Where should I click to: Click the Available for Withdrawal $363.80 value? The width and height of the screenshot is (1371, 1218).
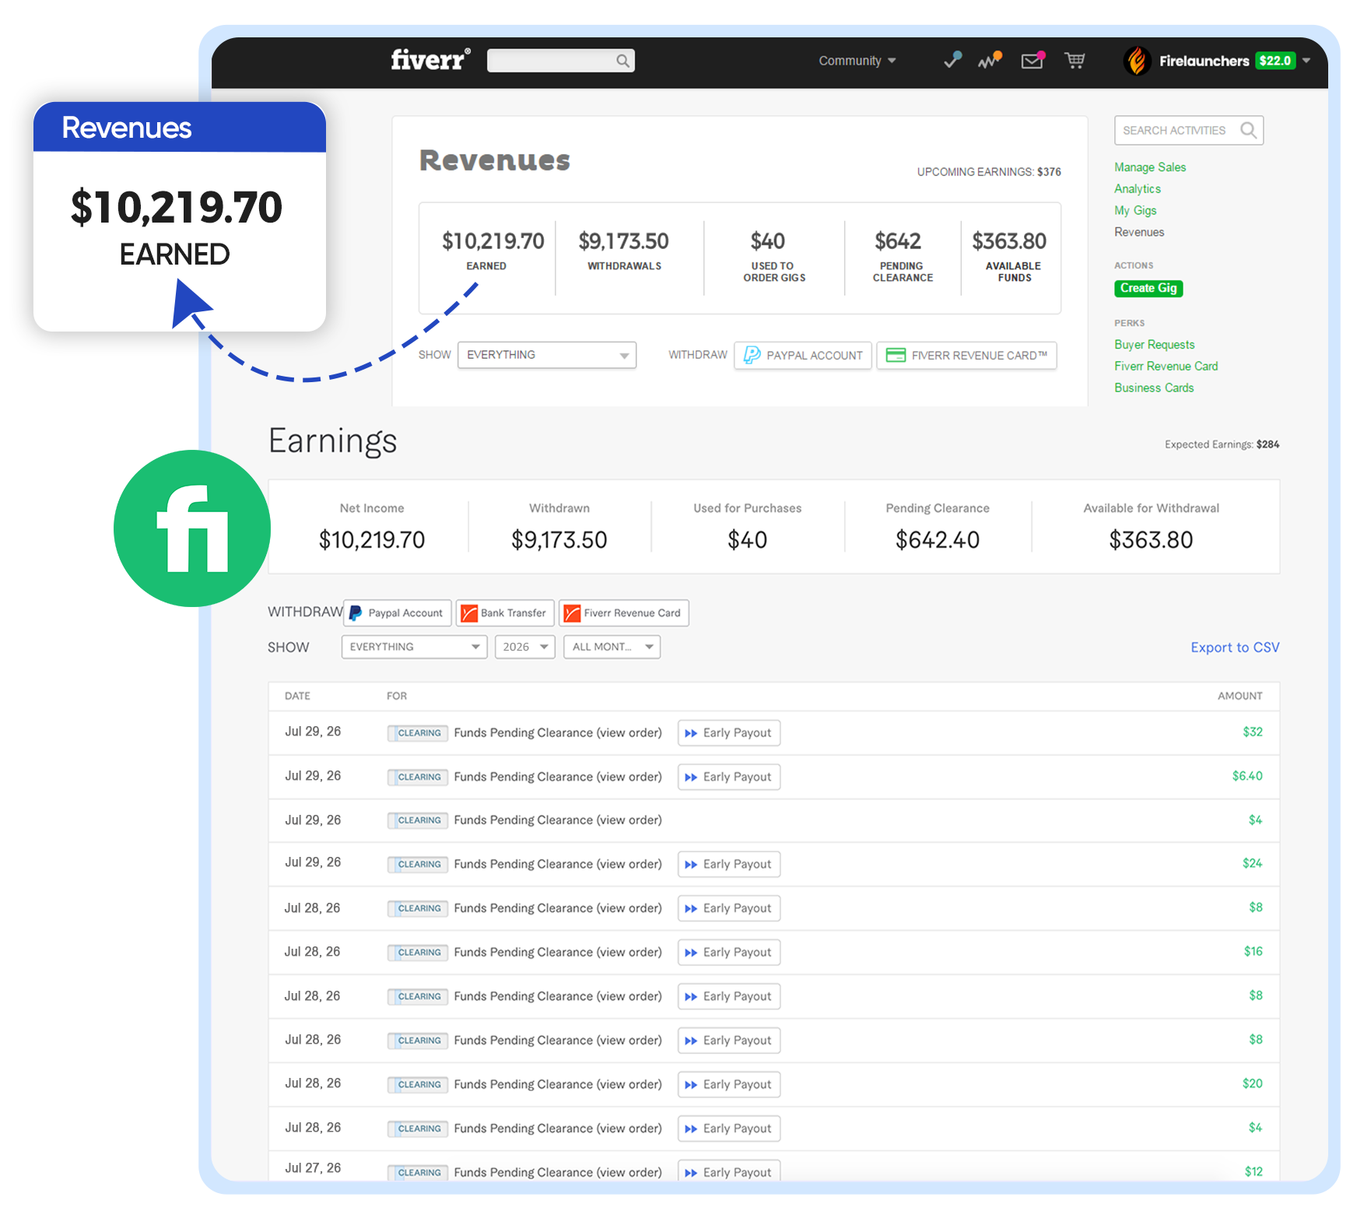[x=1151, y=540]
